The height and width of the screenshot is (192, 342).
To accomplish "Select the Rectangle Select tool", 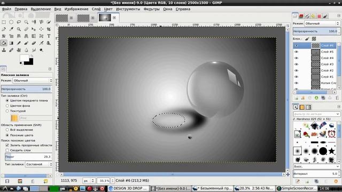I will [x=4, y=22].
